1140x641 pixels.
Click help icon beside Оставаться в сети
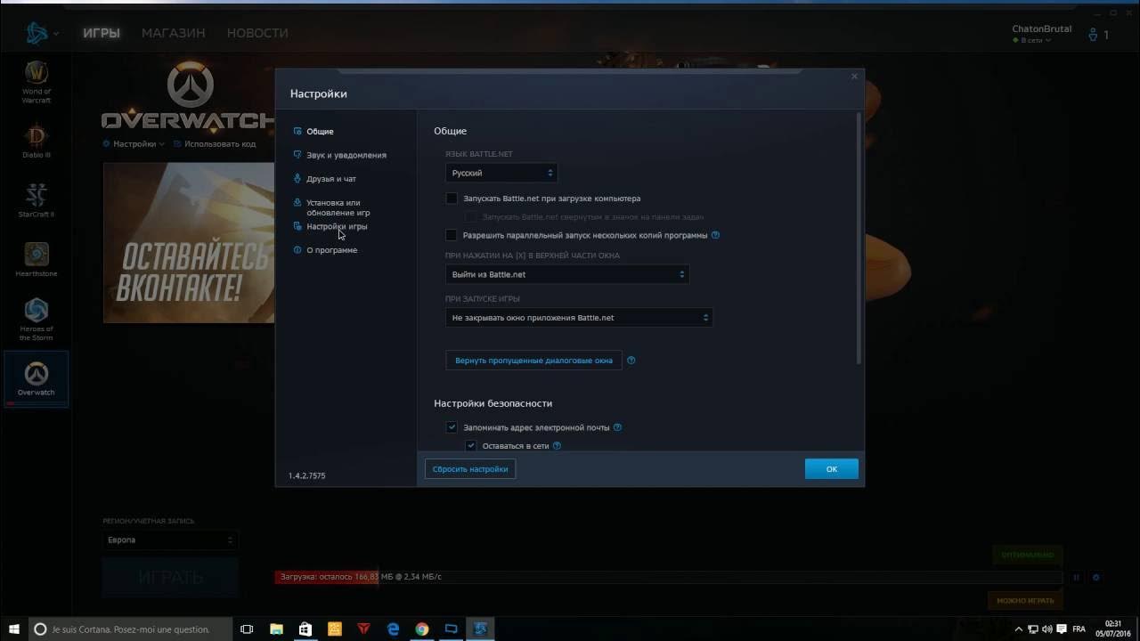tap(557, 446)
